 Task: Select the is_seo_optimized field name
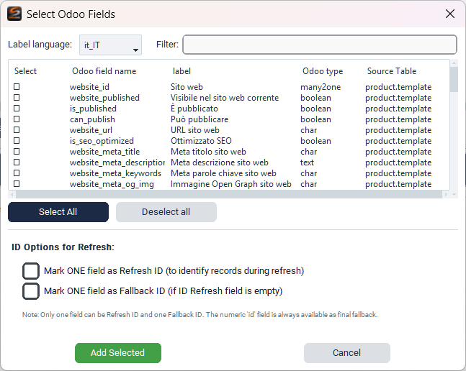pos(102,141)
